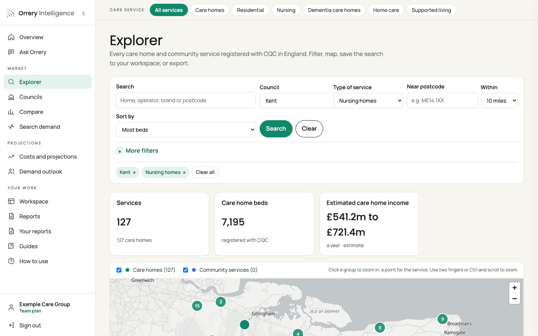Click the Orrery Intelligence logo icon
Viewport: 538px width, 336px height.
click(x=10, y=14)
